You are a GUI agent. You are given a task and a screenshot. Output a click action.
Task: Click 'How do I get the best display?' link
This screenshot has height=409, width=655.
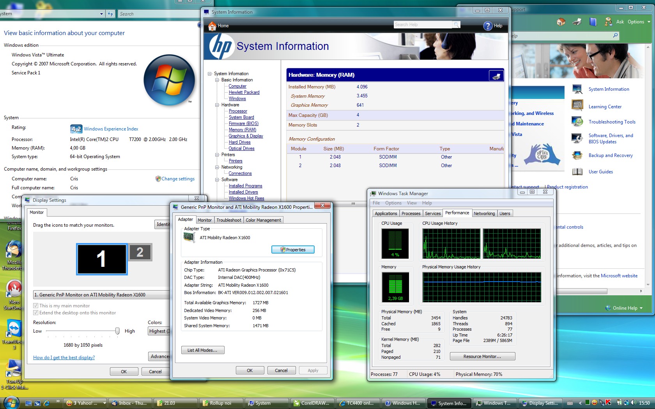pos(64,358)
